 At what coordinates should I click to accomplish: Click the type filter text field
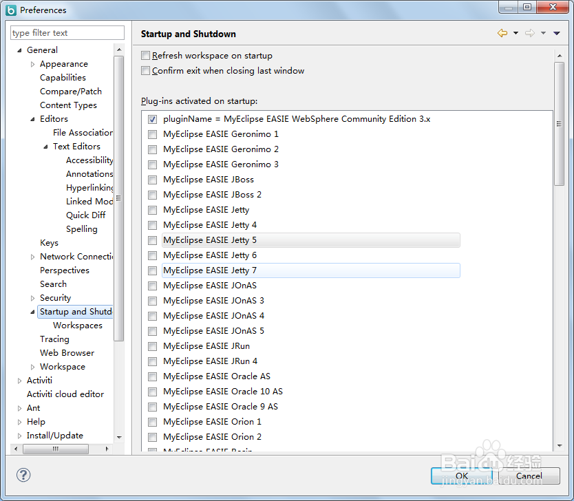[67, 32]
